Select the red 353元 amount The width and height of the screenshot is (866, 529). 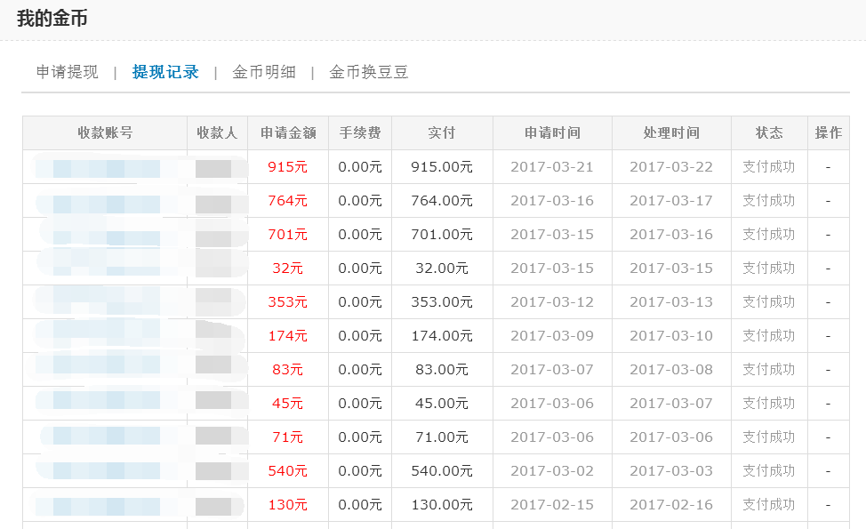(288, 302)
